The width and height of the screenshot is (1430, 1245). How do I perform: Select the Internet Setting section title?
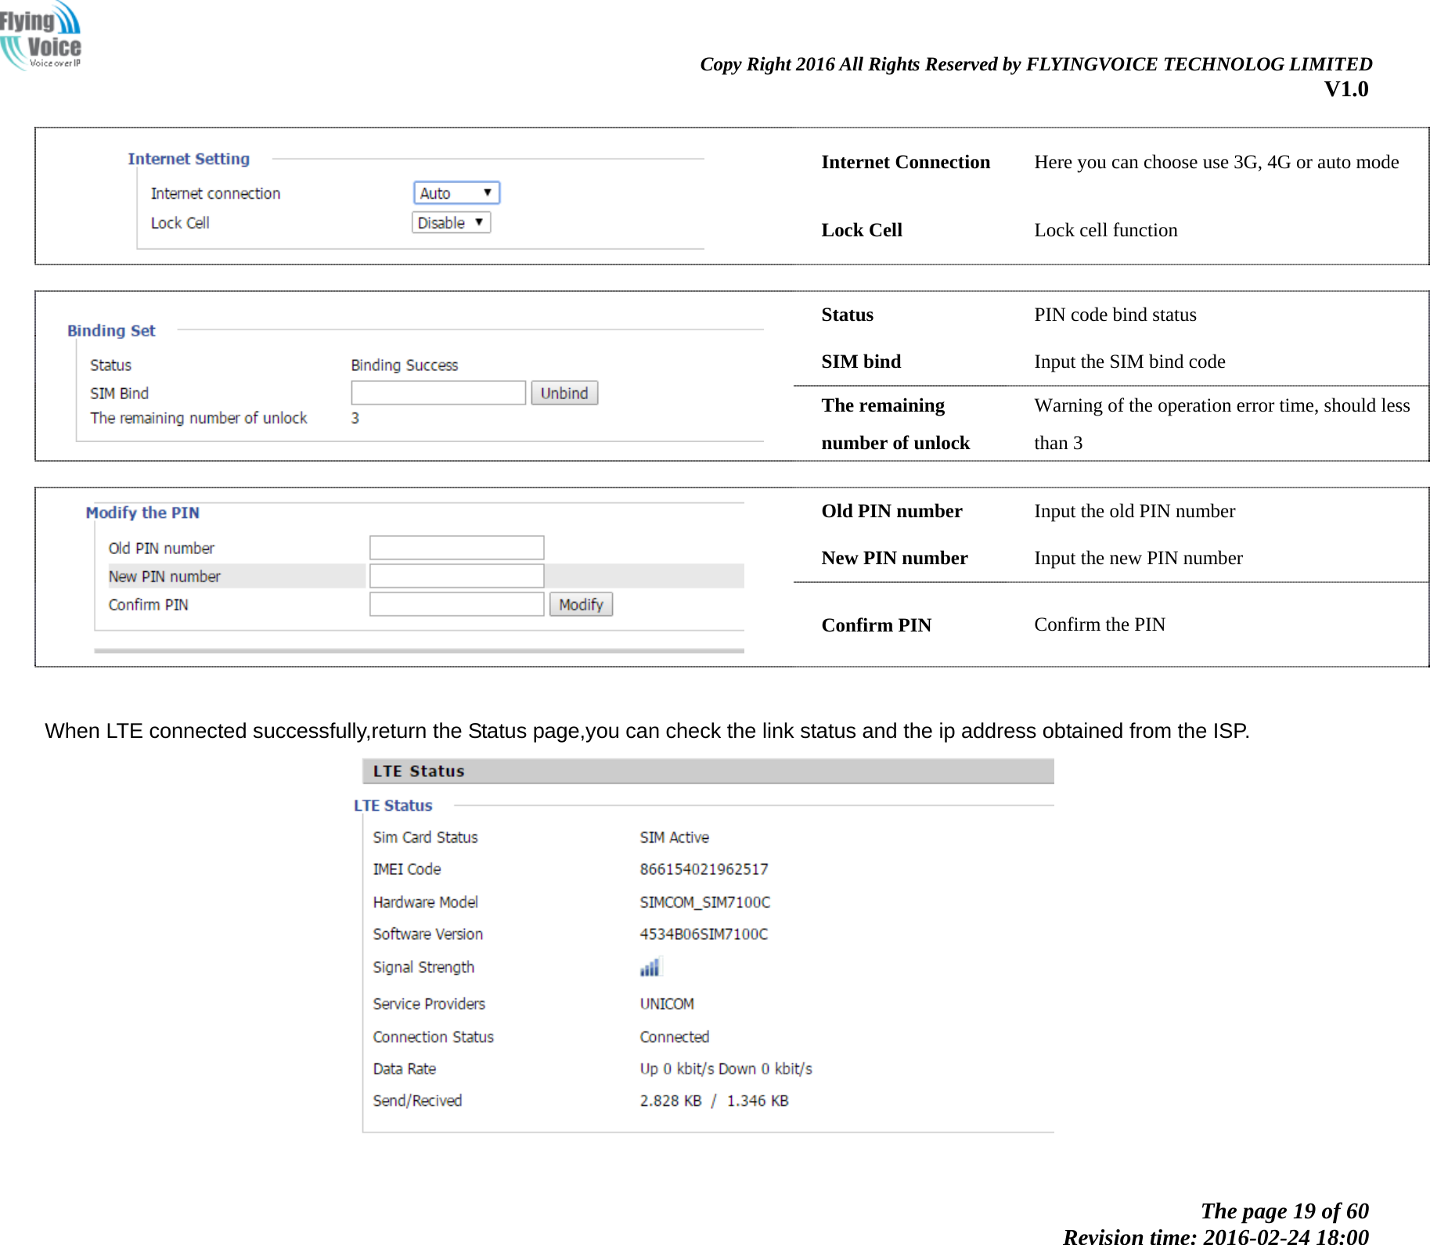pos(187,158)
